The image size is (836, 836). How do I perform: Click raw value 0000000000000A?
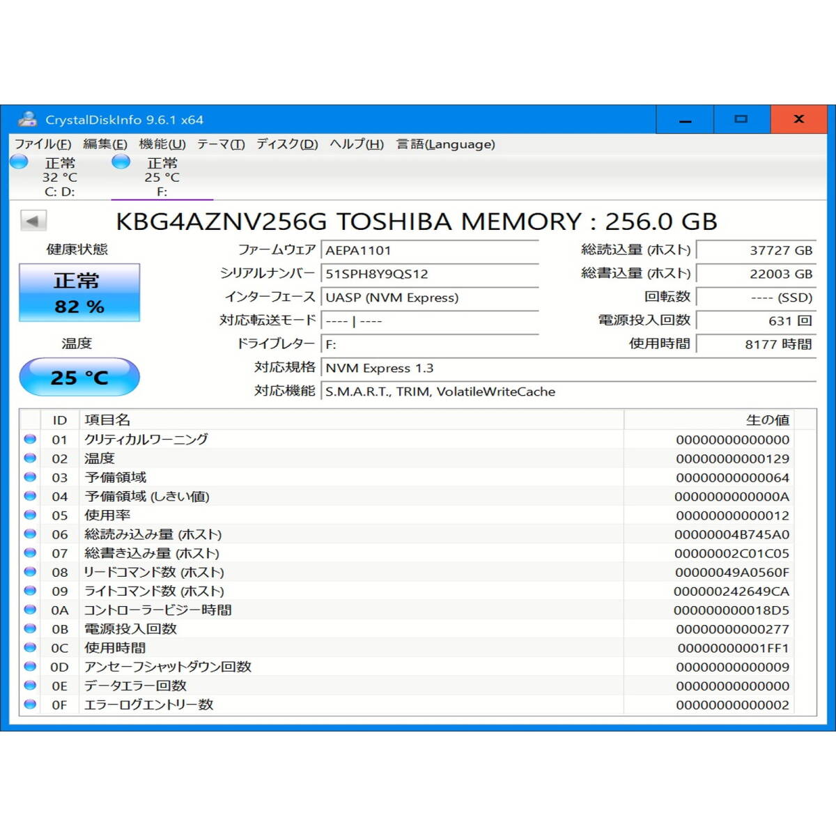coord(732,497)
